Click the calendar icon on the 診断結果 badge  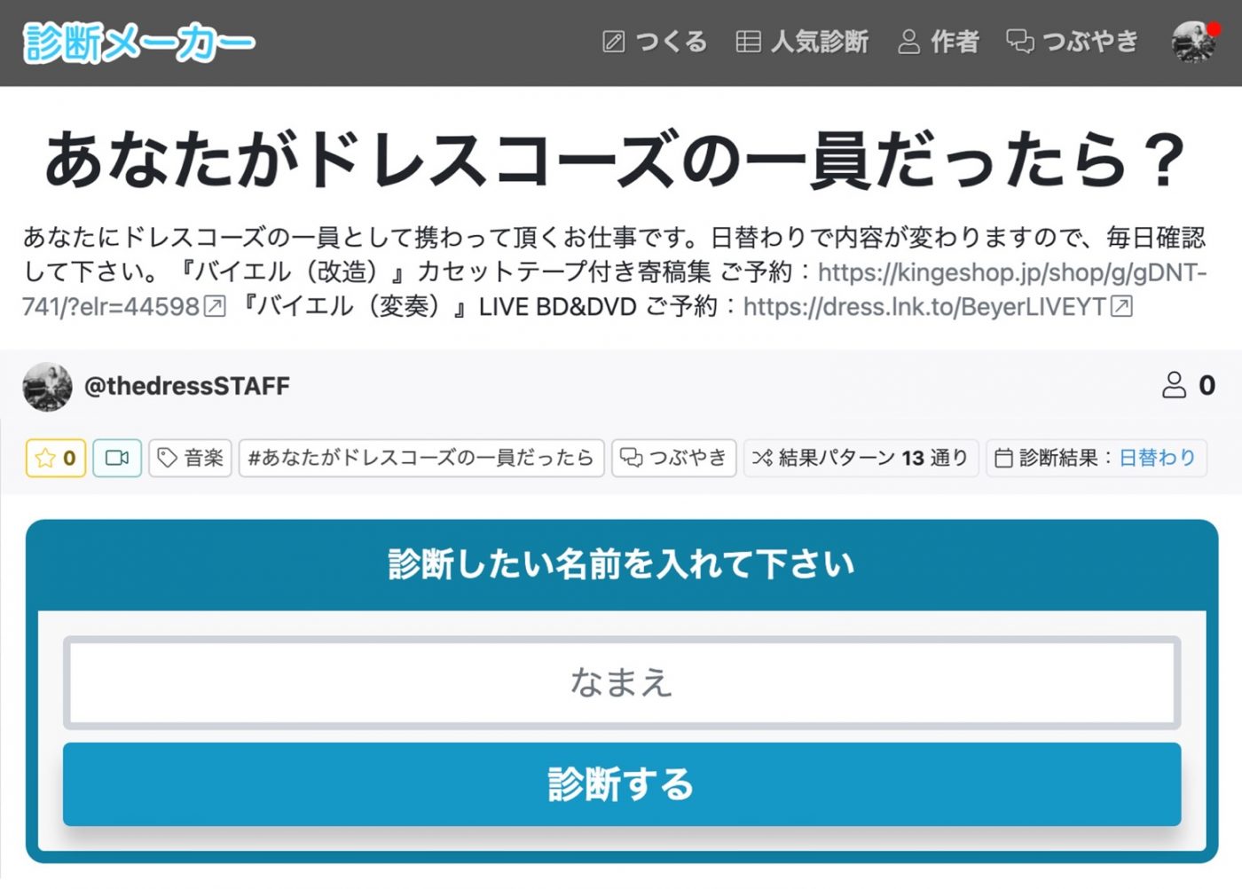(1003, 458)
